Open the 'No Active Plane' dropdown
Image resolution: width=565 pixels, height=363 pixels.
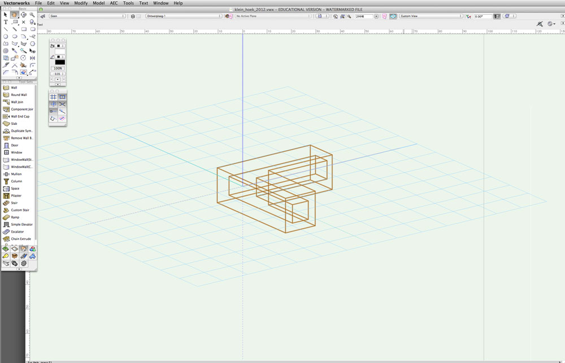click(273, 16)
